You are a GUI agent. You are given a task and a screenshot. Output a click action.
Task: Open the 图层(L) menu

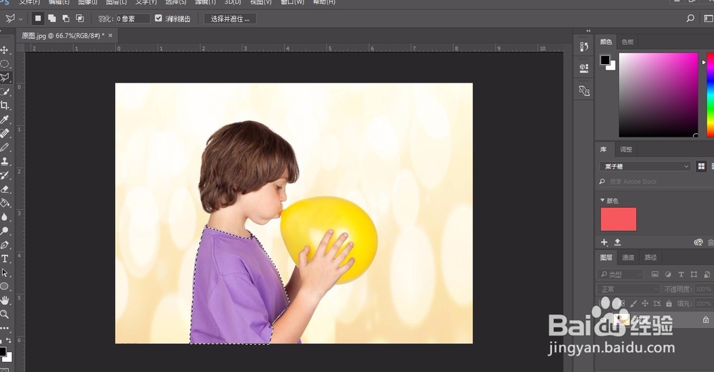[x=116, y=2]
